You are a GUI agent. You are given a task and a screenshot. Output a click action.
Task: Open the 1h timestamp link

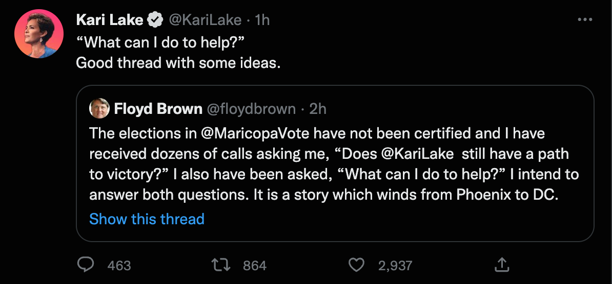(x=262, y=20)
